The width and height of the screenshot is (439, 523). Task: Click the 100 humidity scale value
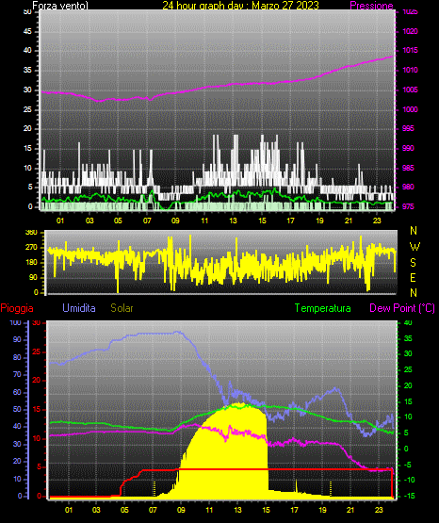click(x=15, y=323)
